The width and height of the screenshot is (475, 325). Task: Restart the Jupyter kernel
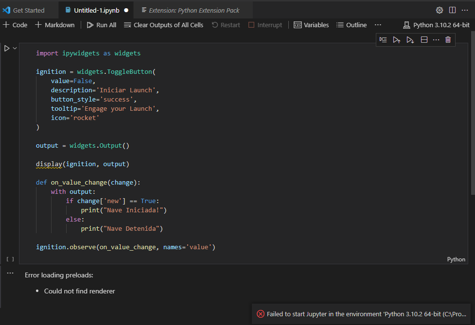tap(226, 25)
